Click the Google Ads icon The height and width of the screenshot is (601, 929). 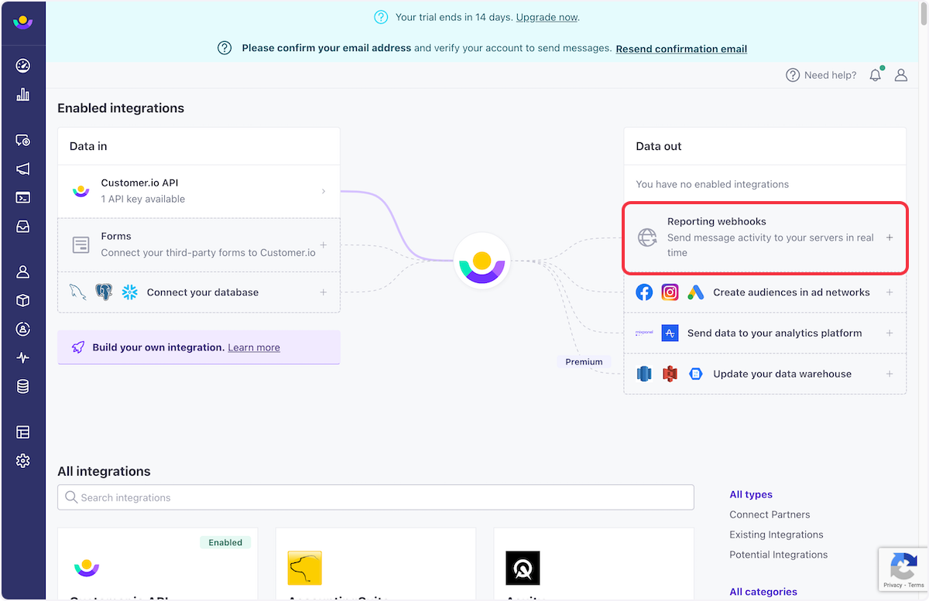pyautogui.click(x=695, y=292)
